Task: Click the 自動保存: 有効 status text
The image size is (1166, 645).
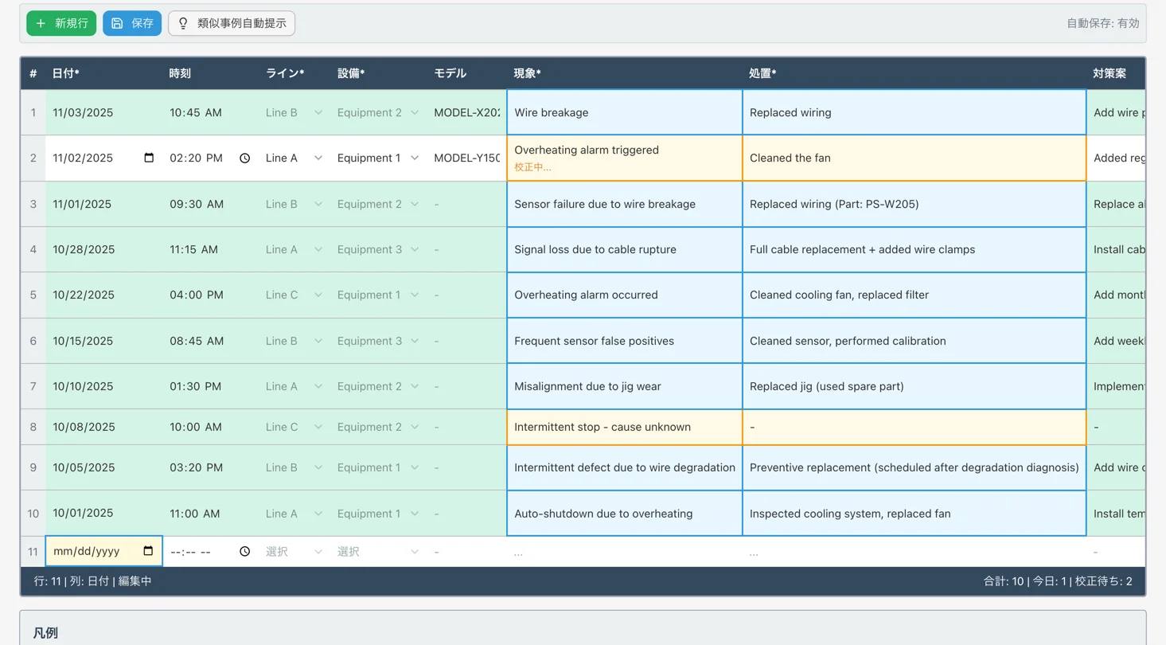Action: [1103, 23]
